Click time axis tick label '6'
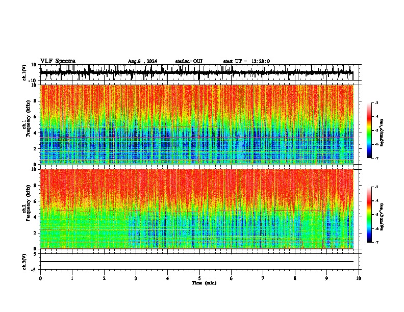 tap(232, 278)
